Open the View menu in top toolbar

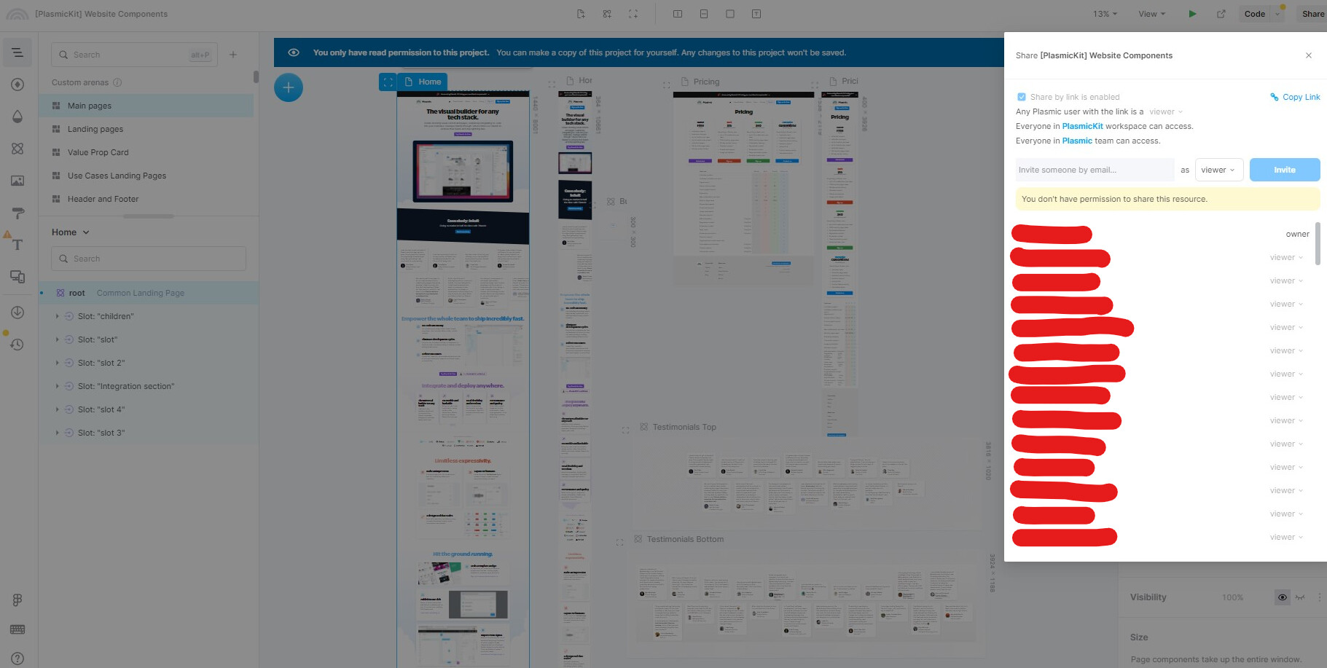click(1151, 14)
